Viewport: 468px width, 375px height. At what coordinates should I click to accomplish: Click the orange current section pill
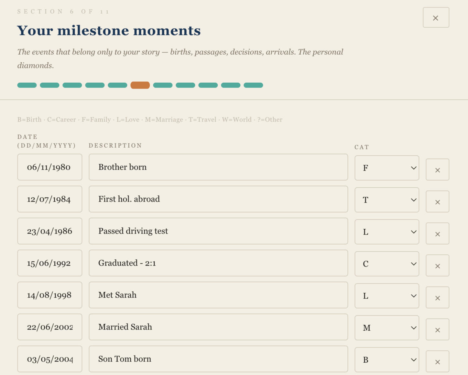(x=140, y=85)
